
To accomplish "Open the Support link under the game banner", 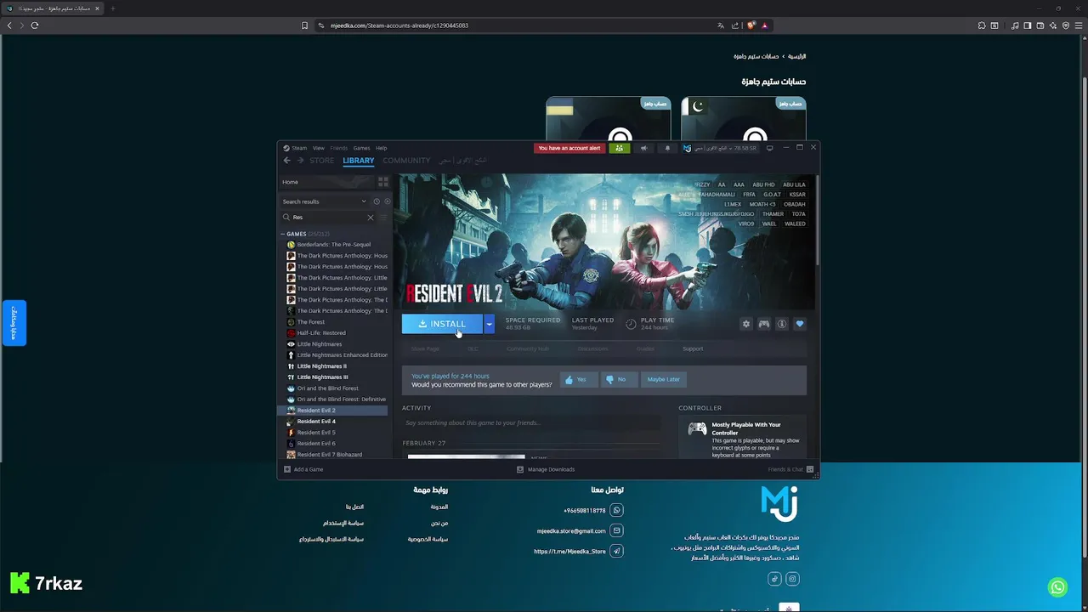I will [693, 348].
